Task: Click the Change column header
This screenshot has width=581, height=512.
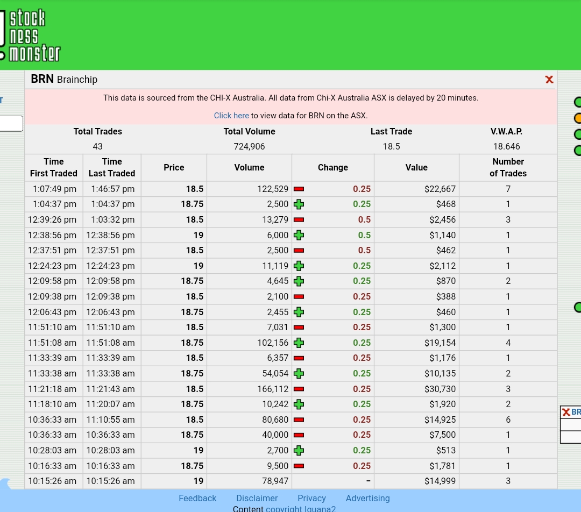Action: tap(333, 167)
